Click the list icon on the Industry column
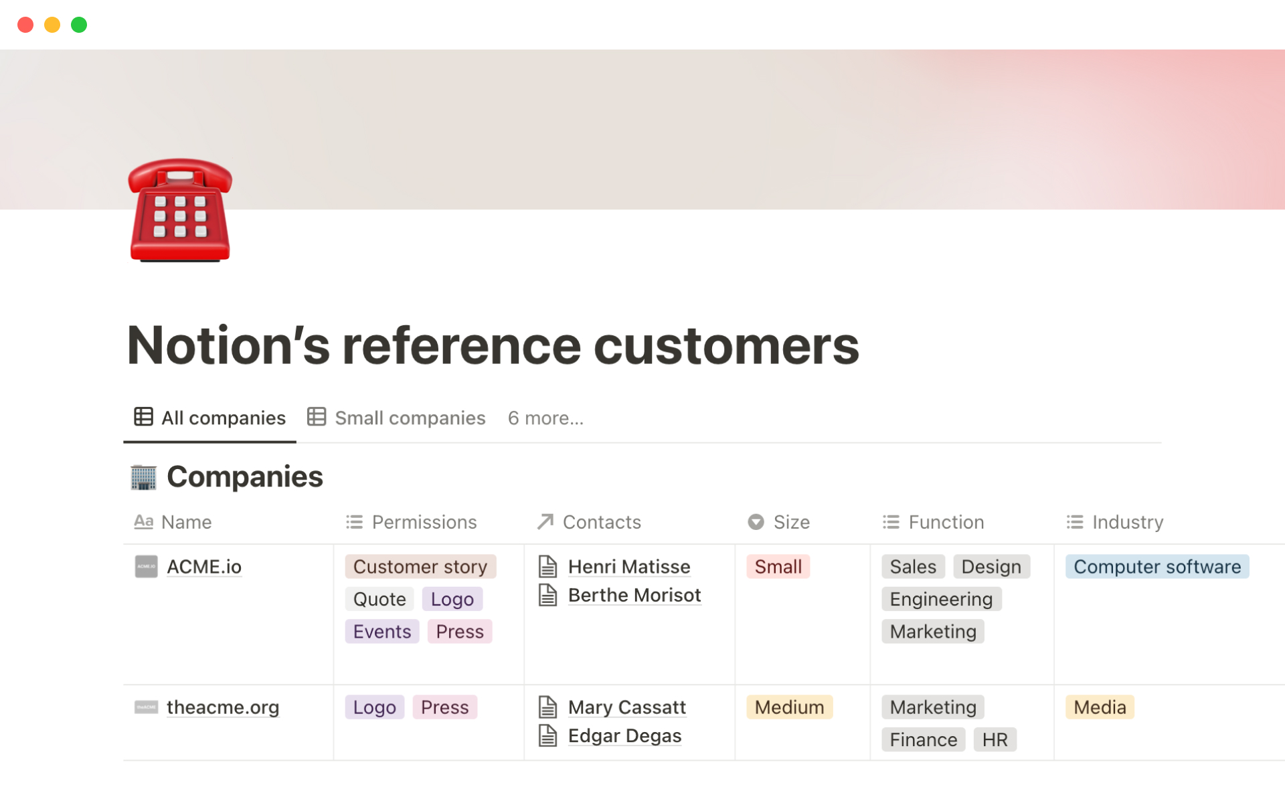 coord(1074,522)
